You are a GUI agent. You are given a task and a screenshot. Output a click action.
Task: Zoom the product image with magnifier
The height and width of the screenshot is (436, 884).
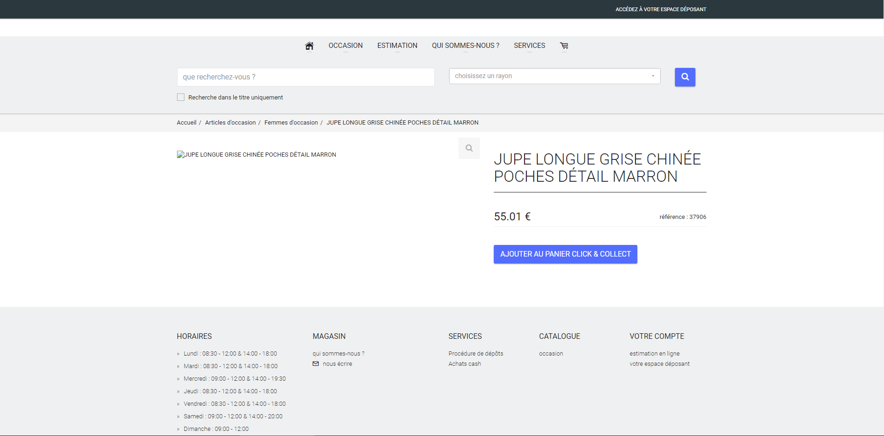(x=469, y=148)
